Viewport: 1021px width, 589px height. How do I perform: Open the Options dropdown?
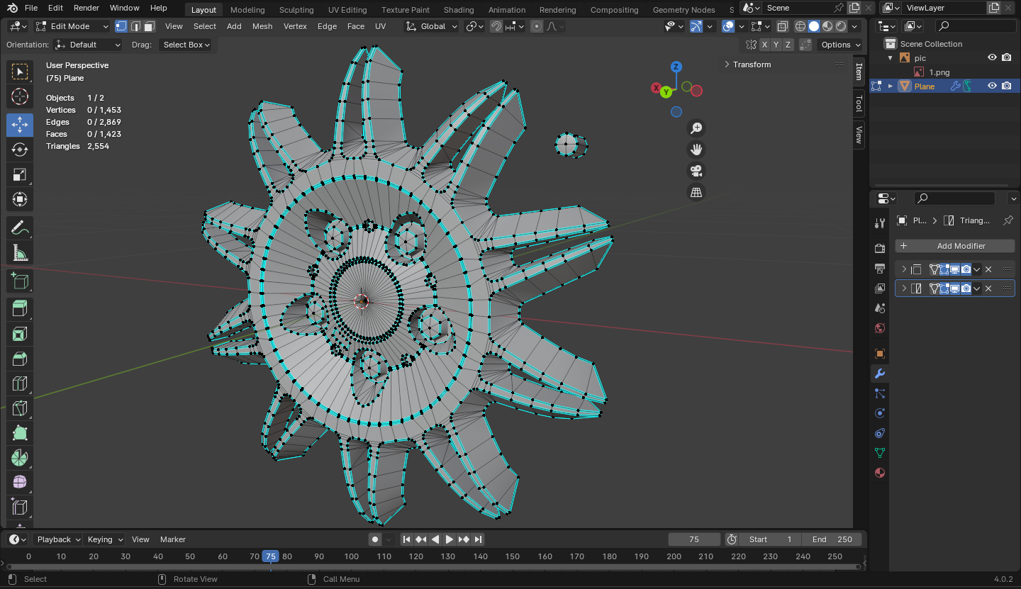(840, 45)
